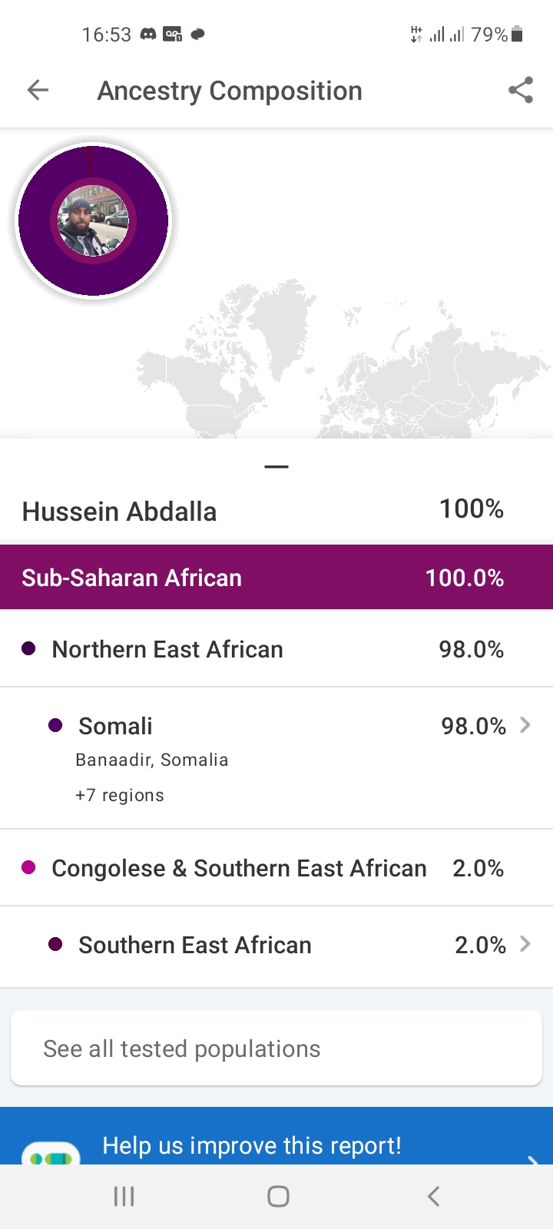This screenshot has width=553, height=1229.
Task: Open the circular profile photo
Action: point(93,220)
